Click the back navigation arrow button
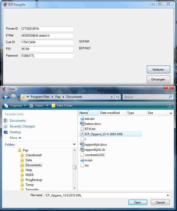The width and height of the screenshot is (177, 211). tap(6, 97)
